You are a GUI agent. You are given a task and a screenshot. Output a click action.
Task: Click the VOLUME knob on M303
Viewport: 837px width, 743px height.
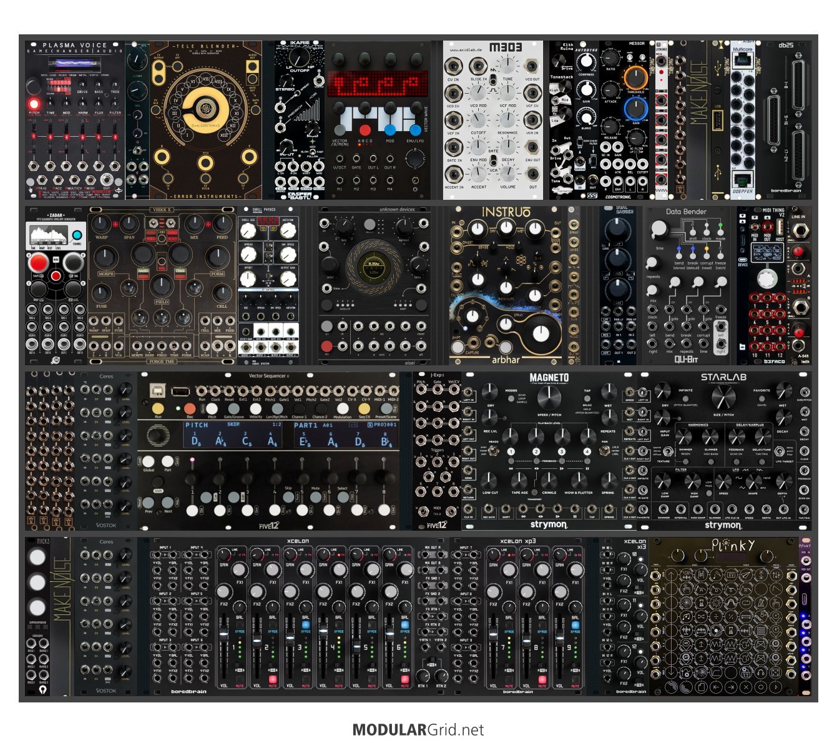click(x=507, y=174)
